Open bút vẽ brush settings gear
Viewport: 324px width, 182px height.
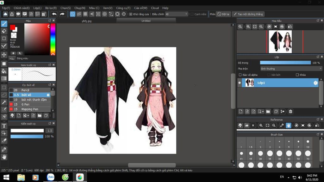[x=48, y=95]
